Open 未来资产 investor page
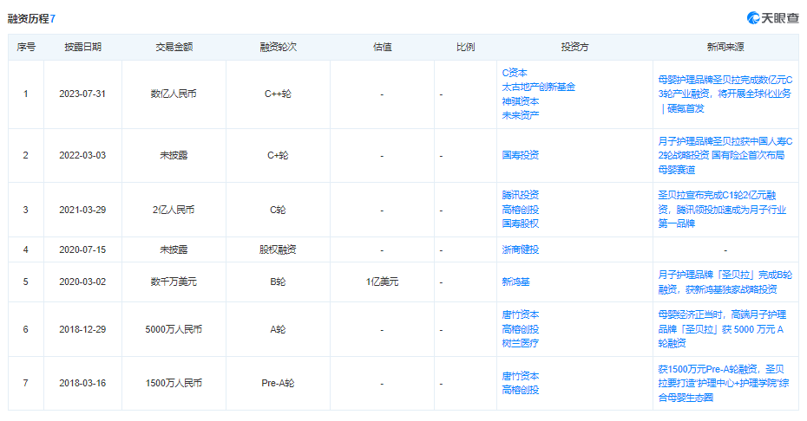 point(520,115)
